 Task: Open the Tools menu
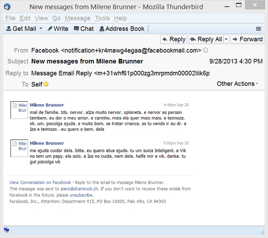click(102, 18)
